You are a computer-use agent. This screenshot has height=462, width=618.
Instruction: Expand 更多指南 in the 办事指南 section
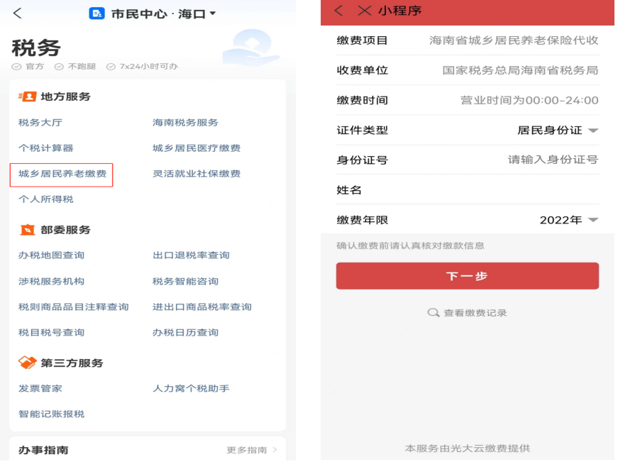coord(252,450)
